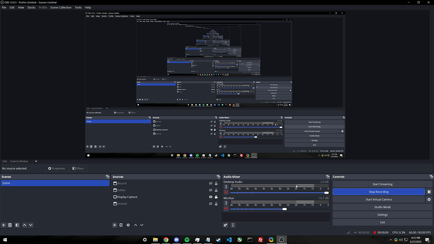Select the chrome source in list
Image resolution: width=434 pixels, height=244 pixels.
(x=122, y=204)
